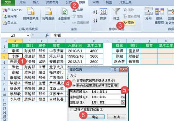Viewport: 174px width, 121px height.
Task: Expand the 自其他来源 dropdown arrow
Action: tap(31, 23)
